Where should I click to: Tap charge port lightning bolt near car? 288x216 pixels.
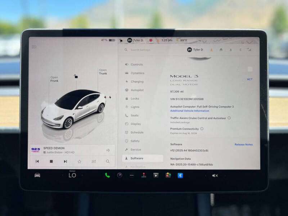pos(110,97)
